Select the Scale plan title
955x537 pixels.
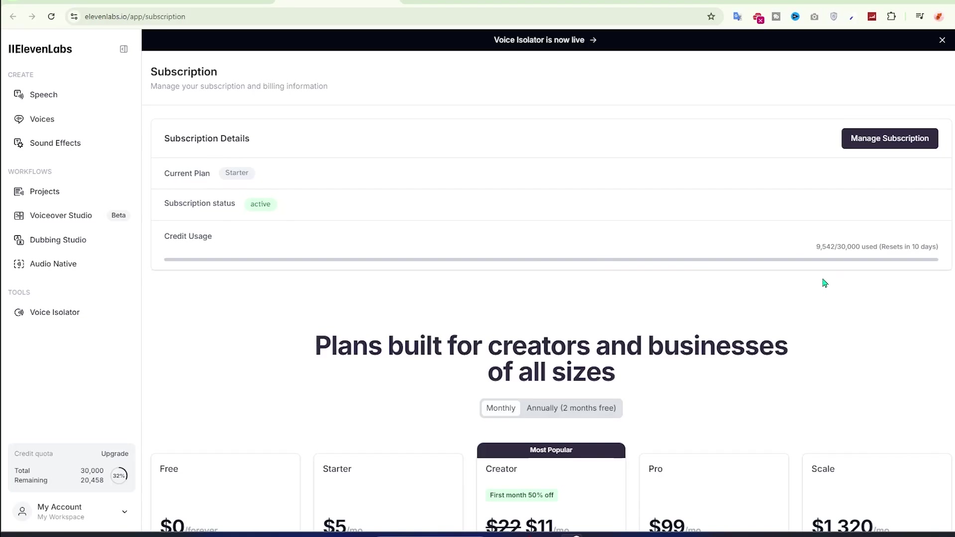[x=823, y=469]
